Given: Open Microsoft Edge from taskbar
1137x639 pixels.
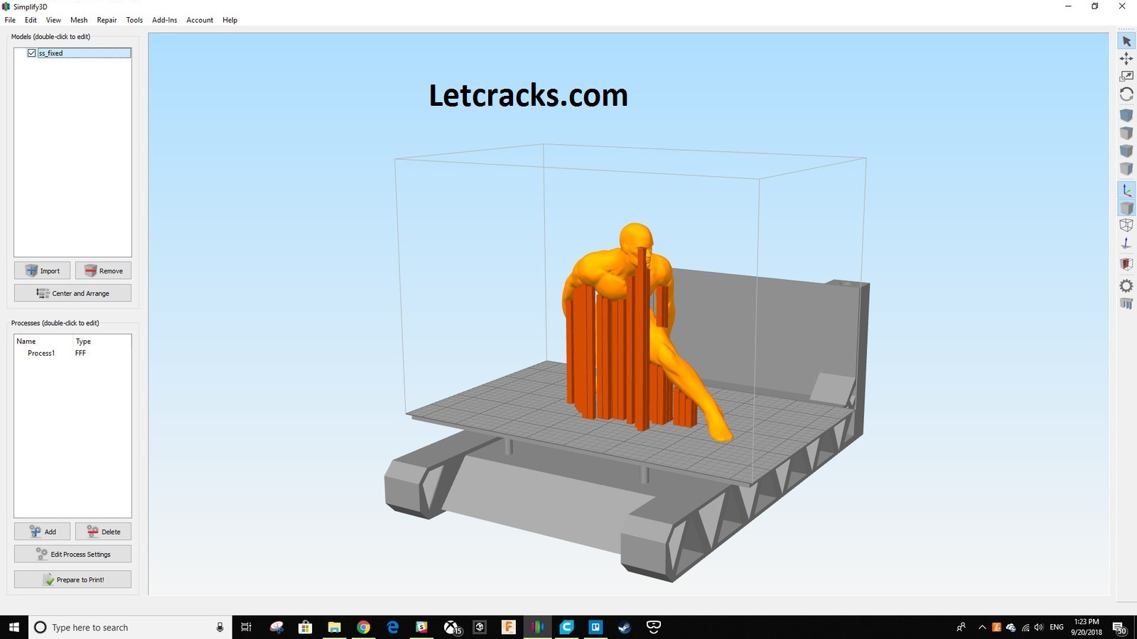Looking at the screenshot, I should 392,627.
